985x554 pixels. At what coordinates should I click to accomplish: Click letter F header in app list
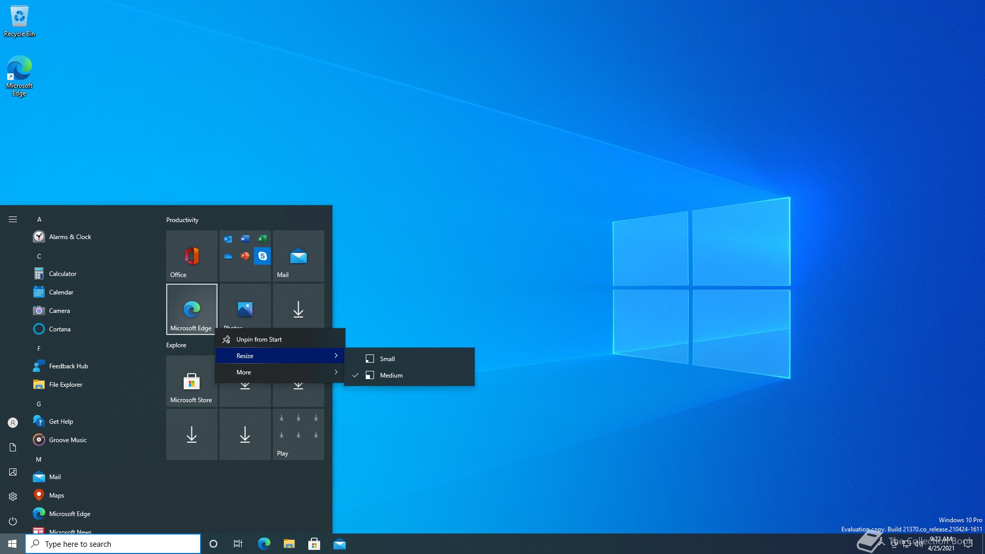coord(39,349)
